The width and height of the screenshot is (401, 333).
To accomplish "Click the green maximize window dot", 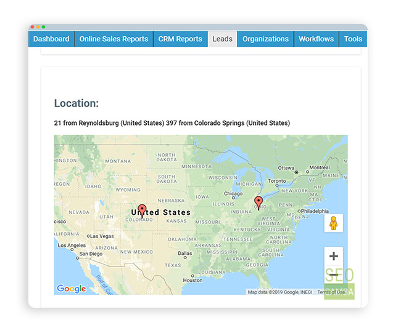I will (43, 27).
